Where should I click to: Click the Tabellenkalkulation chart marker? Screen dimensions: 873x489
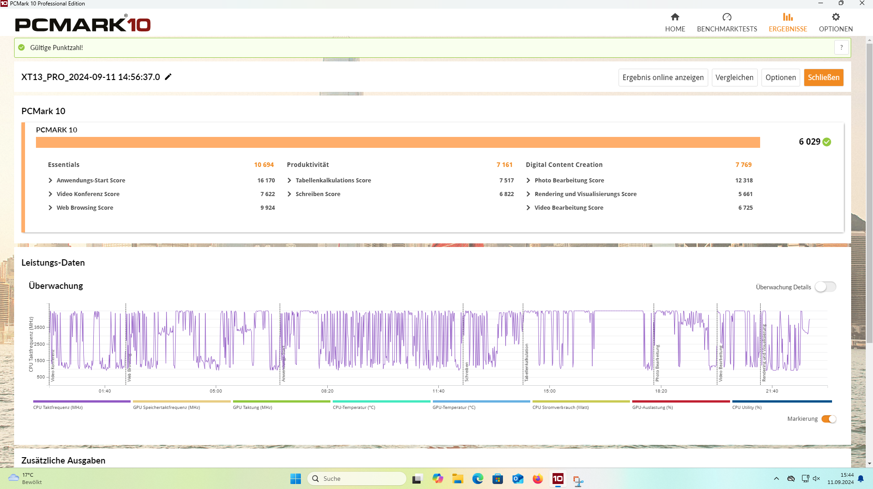coord(526,363)
